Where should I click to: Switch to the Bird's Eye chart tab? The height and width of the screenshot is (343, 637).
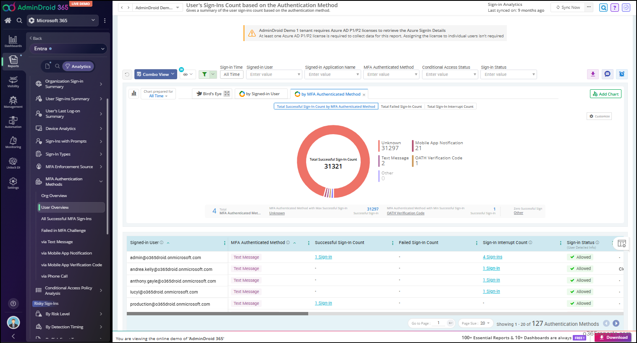pos(212,94)
